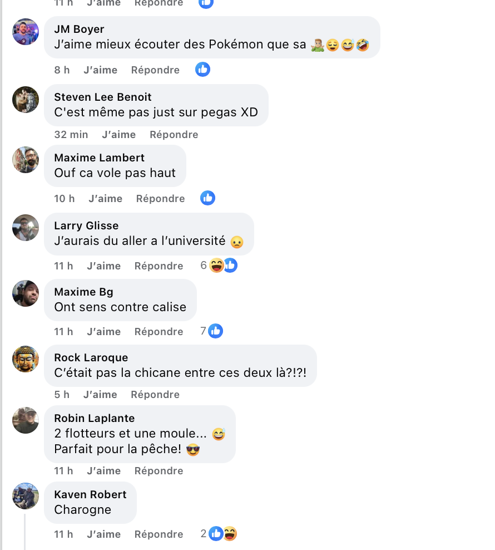
Task: Open the Larry Glisse name link
Action: coord(86,225)
